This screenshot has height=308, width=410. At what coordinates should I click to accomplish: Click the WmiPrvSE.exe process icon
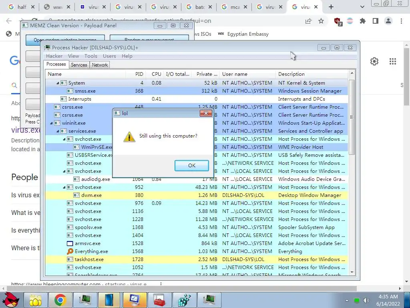tap(76, 147)
